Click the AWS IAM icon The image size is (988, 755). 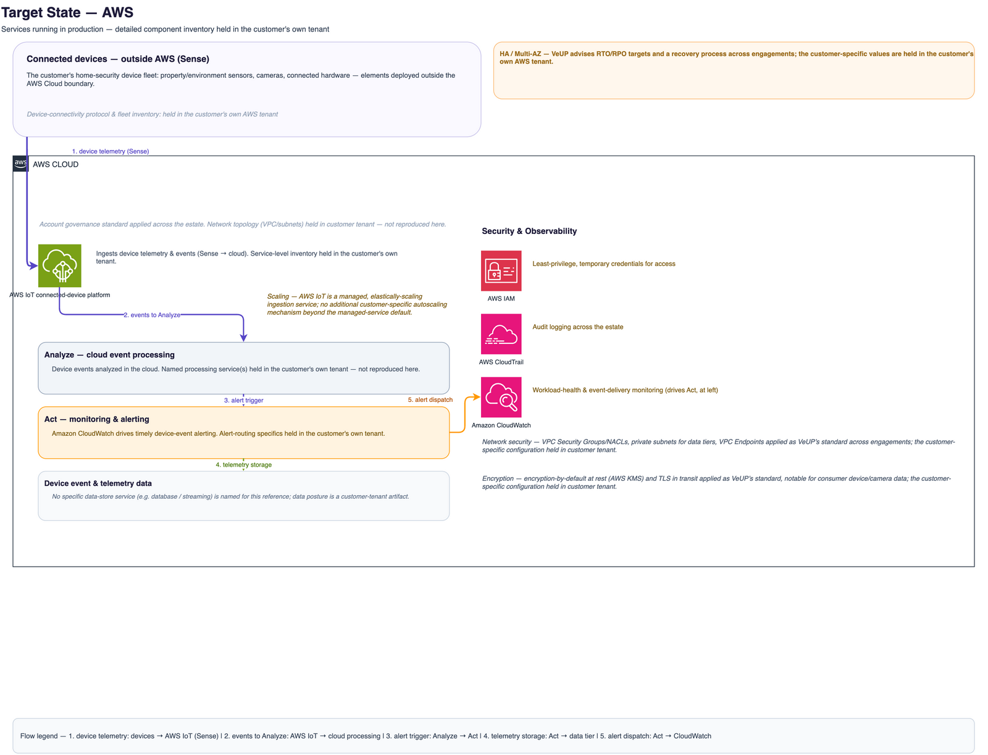pos(501,270)
